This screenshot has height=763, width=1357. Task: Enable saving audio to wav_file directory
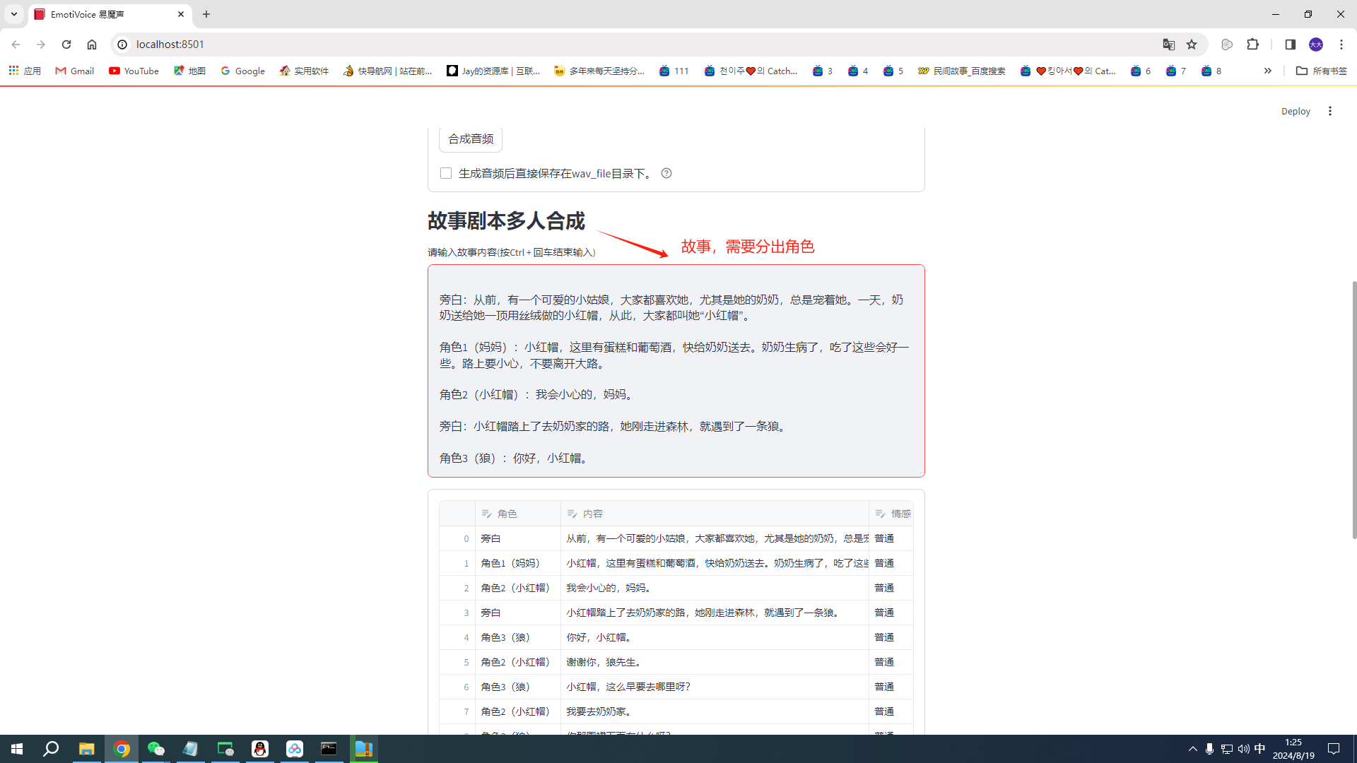coord(446,173)
